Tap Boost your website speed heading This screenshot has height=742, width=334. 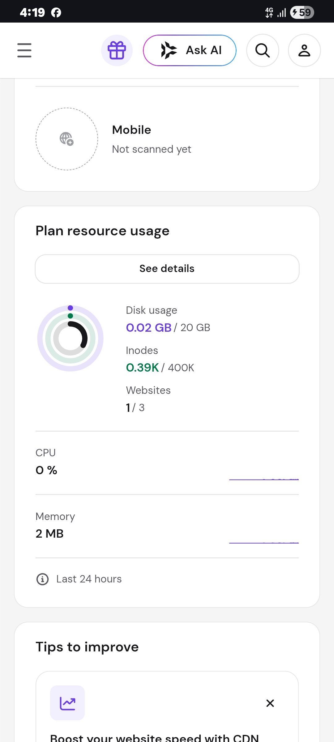[x=154, y=738]
